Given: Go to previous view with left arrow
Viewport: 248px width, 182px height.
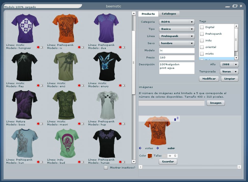Looking at the screenshot, I should click(x=140, y=148).
